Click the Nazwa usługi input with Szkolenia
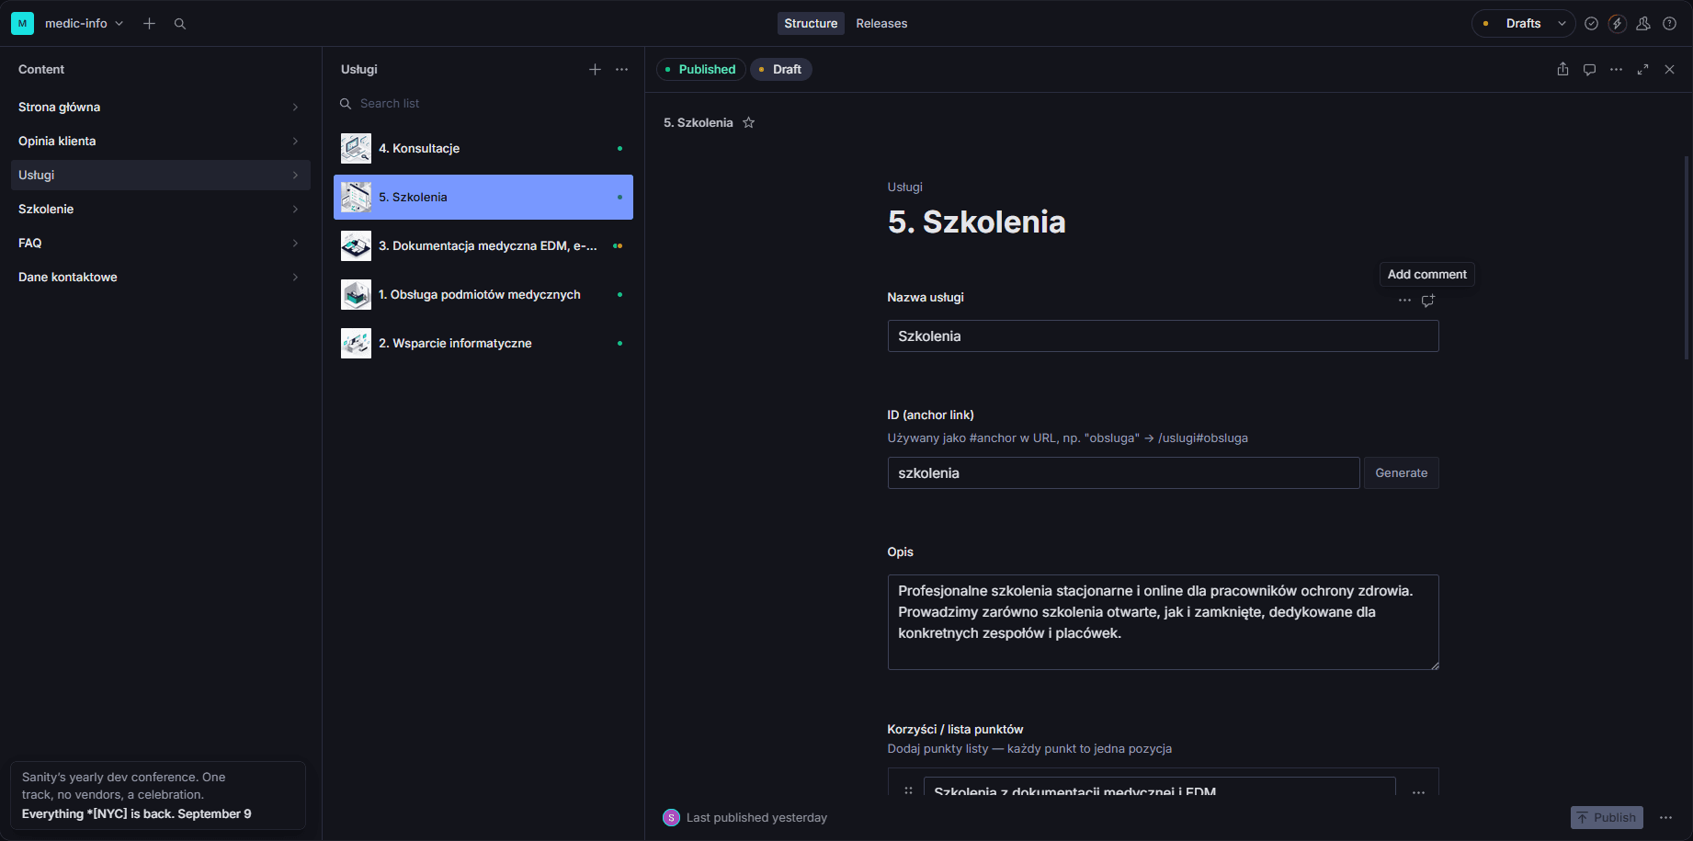Viewport: 1693px width, 841px height. [x=1163, y=336]
